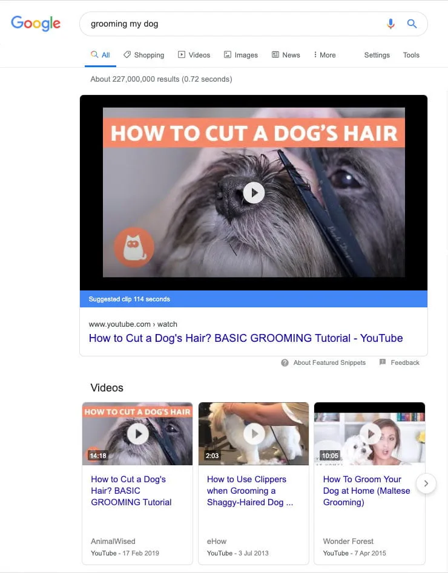
Task: Open About Featured Snippets link
Action: coord(329,362)
